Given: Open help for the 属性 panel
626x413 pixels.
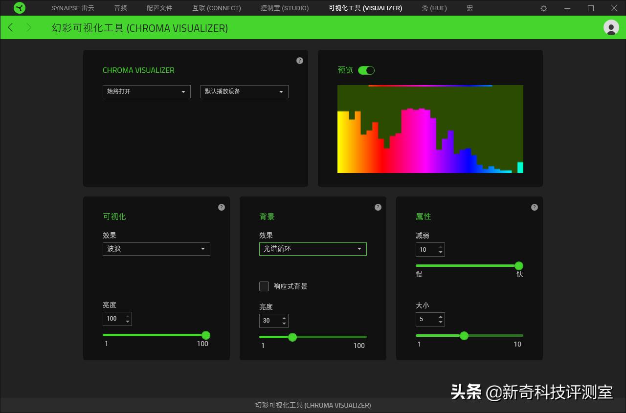Looking at the screenshot, I should [x=535, y=207].
